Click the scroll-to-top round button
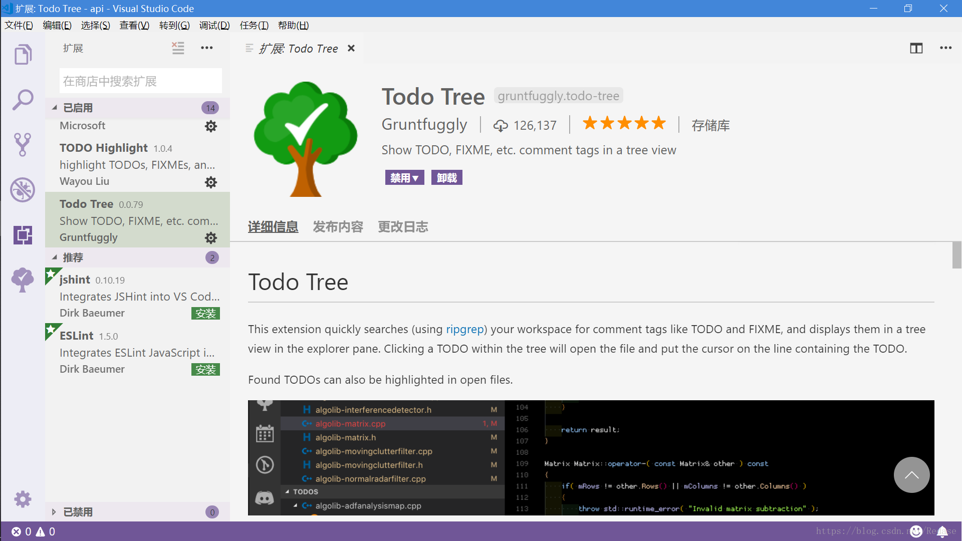 [x=912, y=475]
